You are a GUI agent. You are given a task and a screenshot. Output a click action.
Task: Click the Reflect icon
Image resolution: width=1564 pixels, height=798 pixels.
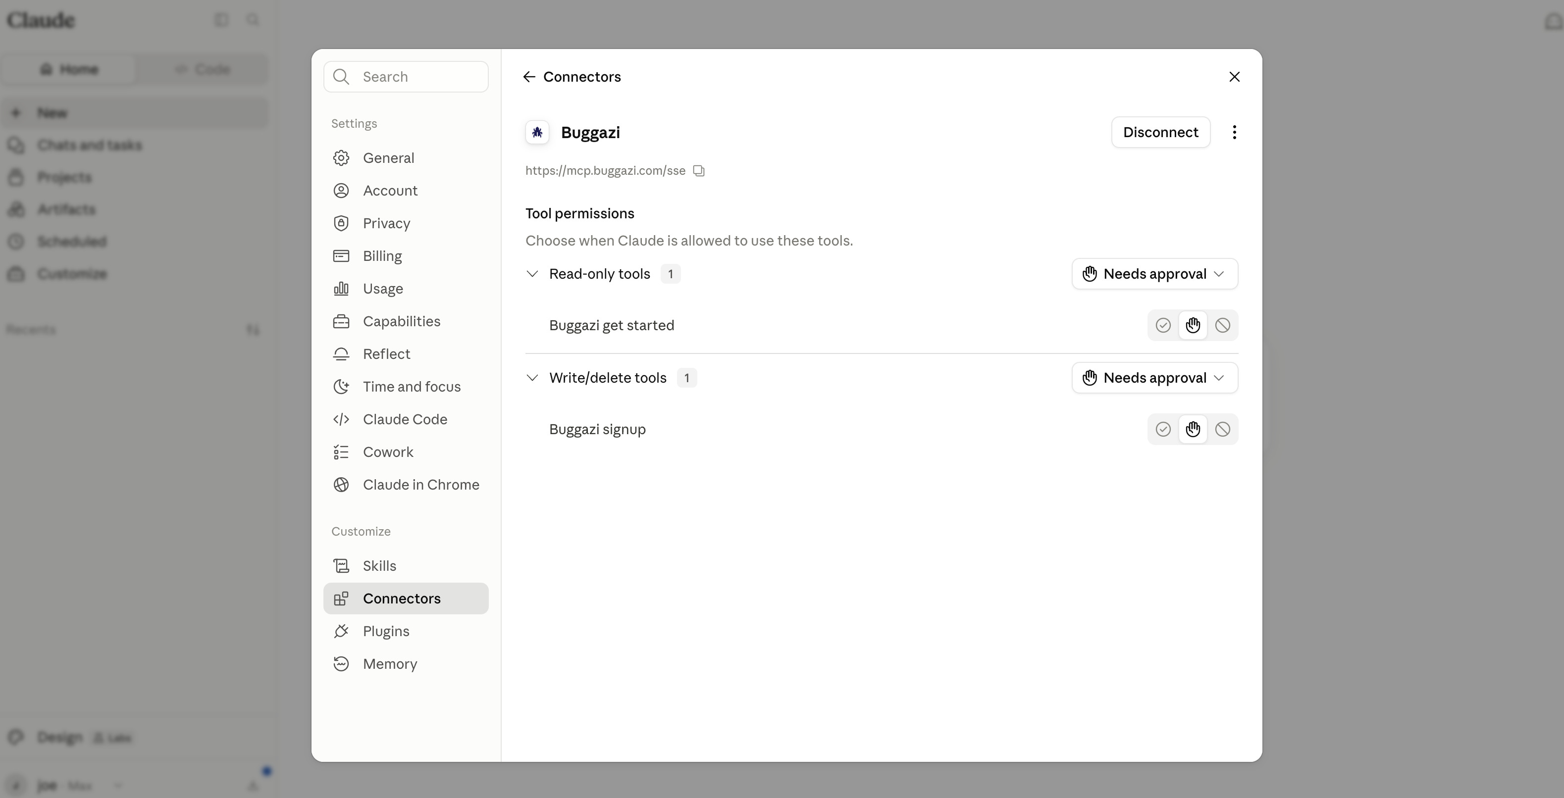click(x=341, y=354)
